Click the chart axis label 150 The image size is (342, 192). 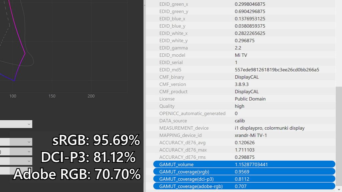(x=52, y=96)
